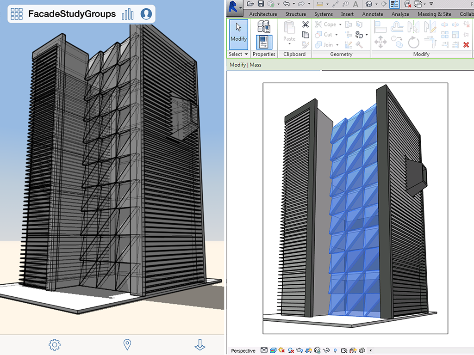This screenshot has height=355, width=474.
Task: Toggle Shadows icon in view control bar
Action: click(x=291, y=350)
